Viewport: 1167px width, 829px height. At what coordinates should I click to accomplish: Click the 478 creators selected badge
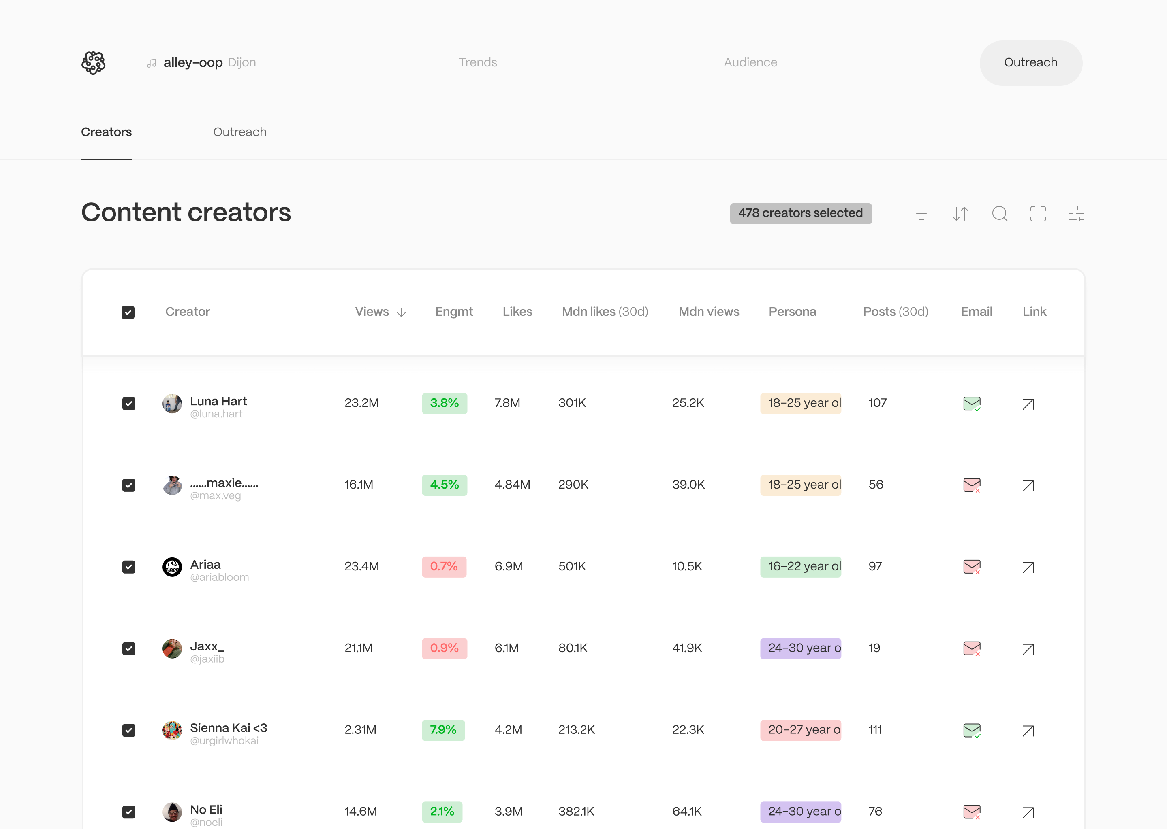coord(800,213)
